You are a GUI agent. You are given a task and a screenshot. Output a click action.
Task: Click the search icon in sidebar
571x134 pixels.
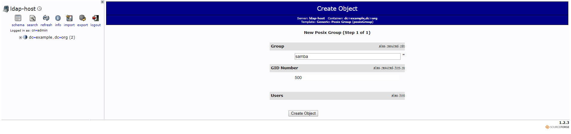pos(33,18)
